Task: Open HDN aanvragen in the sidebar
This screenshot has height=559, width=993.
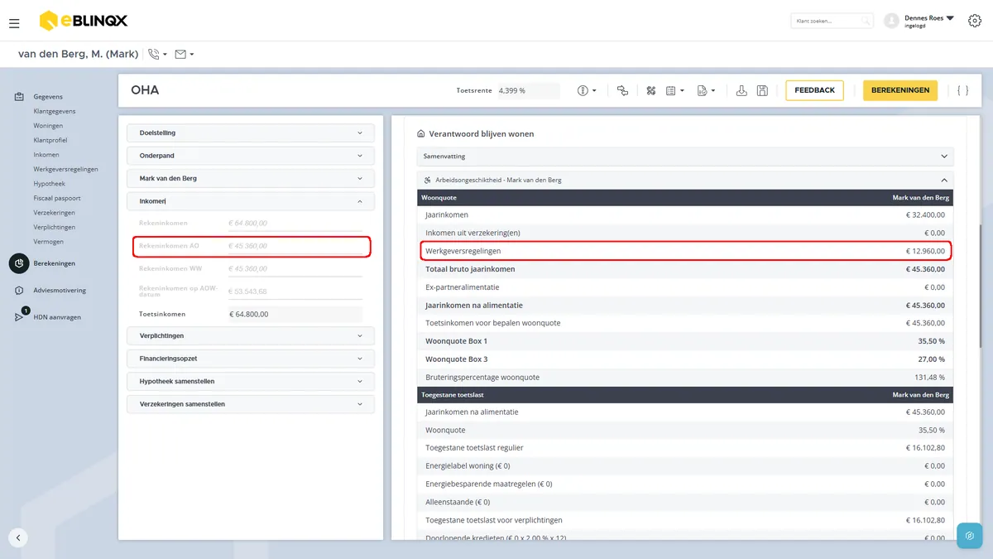Action: click(x=57, y=317)
